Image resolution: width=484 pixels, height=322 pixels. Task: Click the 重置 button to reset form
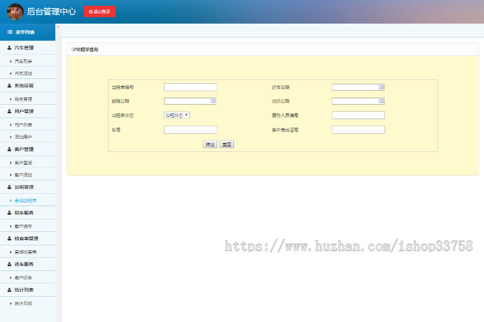pos(226,144)
